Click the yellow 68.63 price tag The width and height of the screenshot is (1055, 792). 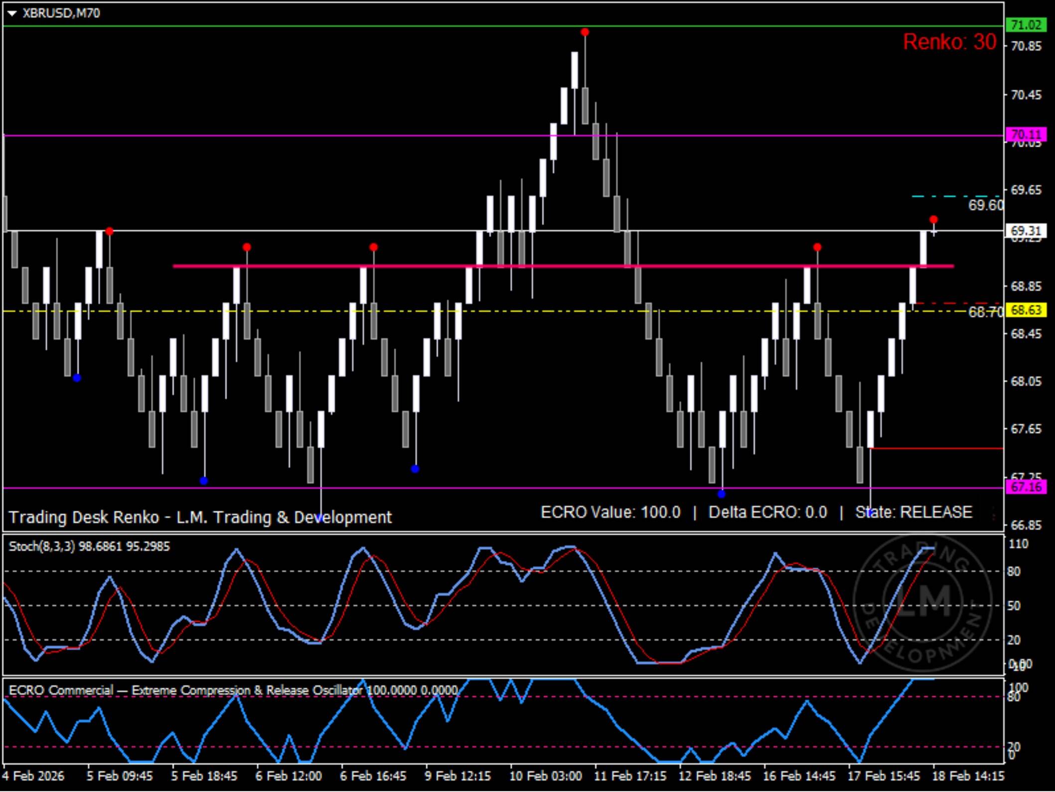pyautogui.click(x=1026, y=310)
